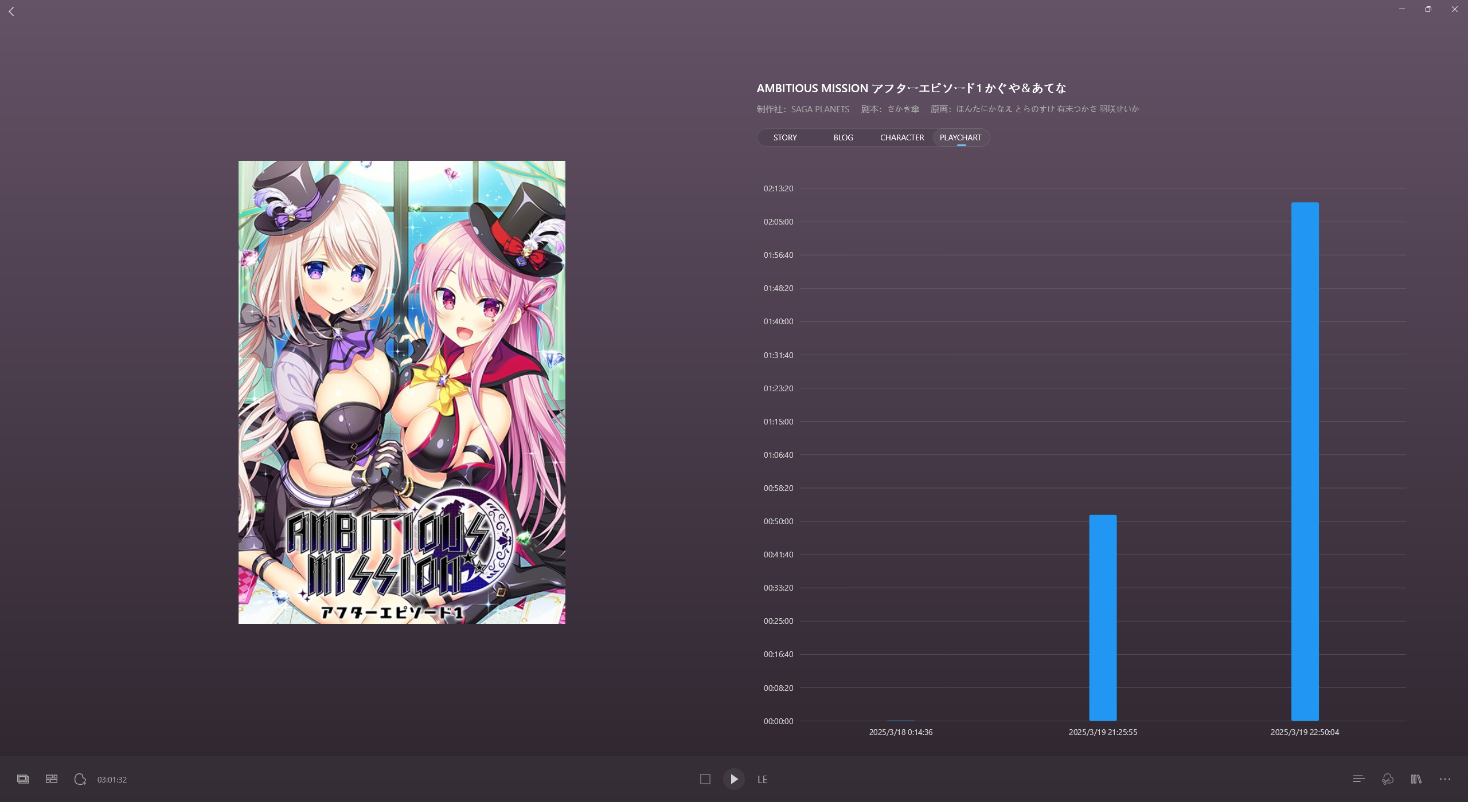The height and width of the screenshot is (802, 1468).
Task: Click the scenario writer さかき傘
Action: (903, 109)
